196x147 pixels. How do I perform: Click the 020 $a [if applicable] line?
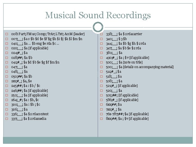(30, 48)
